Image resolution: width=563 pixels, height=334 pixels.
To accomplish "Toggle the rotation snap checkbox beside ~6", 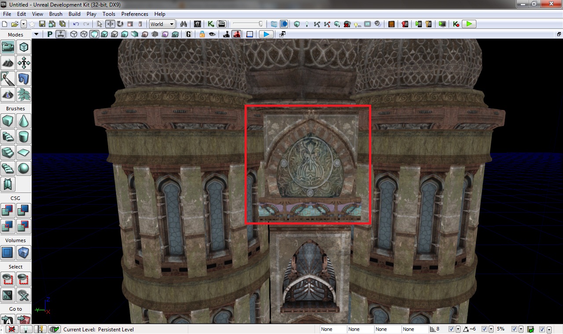I will coord(485,329).
